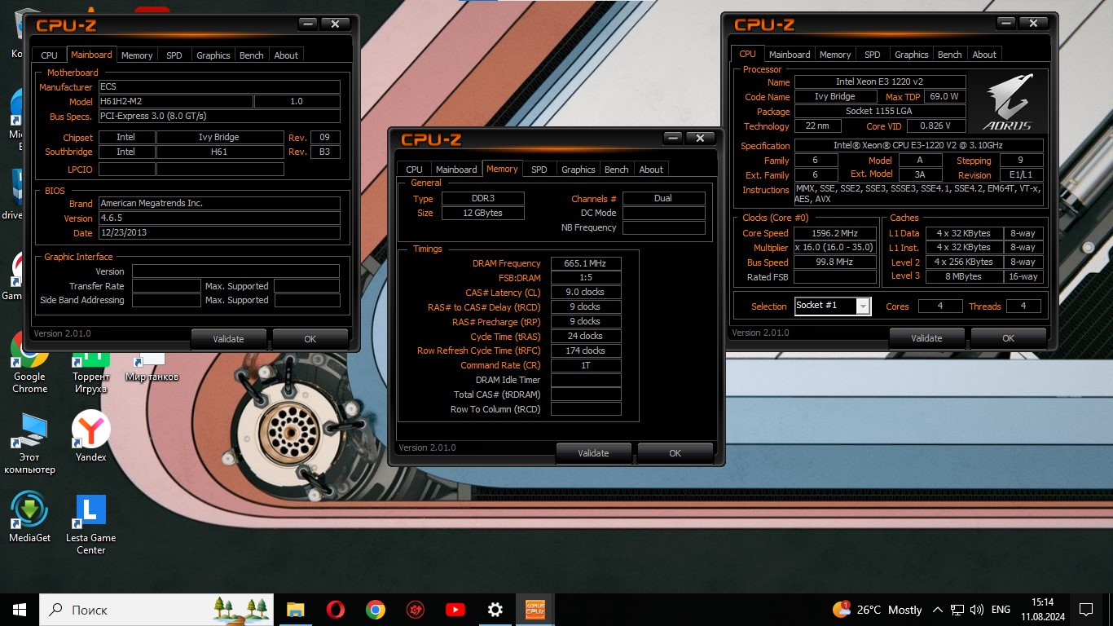Open the red gear app in taskbar

coord(415,610)
